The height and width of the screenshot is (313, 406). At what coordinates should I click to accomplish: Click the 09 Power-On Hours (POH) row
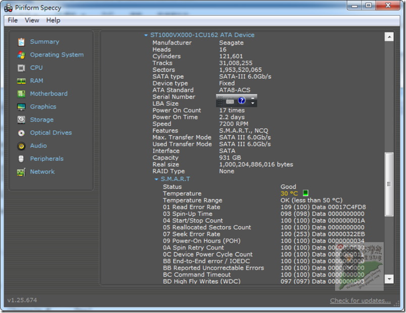click(x=264, y=241)
